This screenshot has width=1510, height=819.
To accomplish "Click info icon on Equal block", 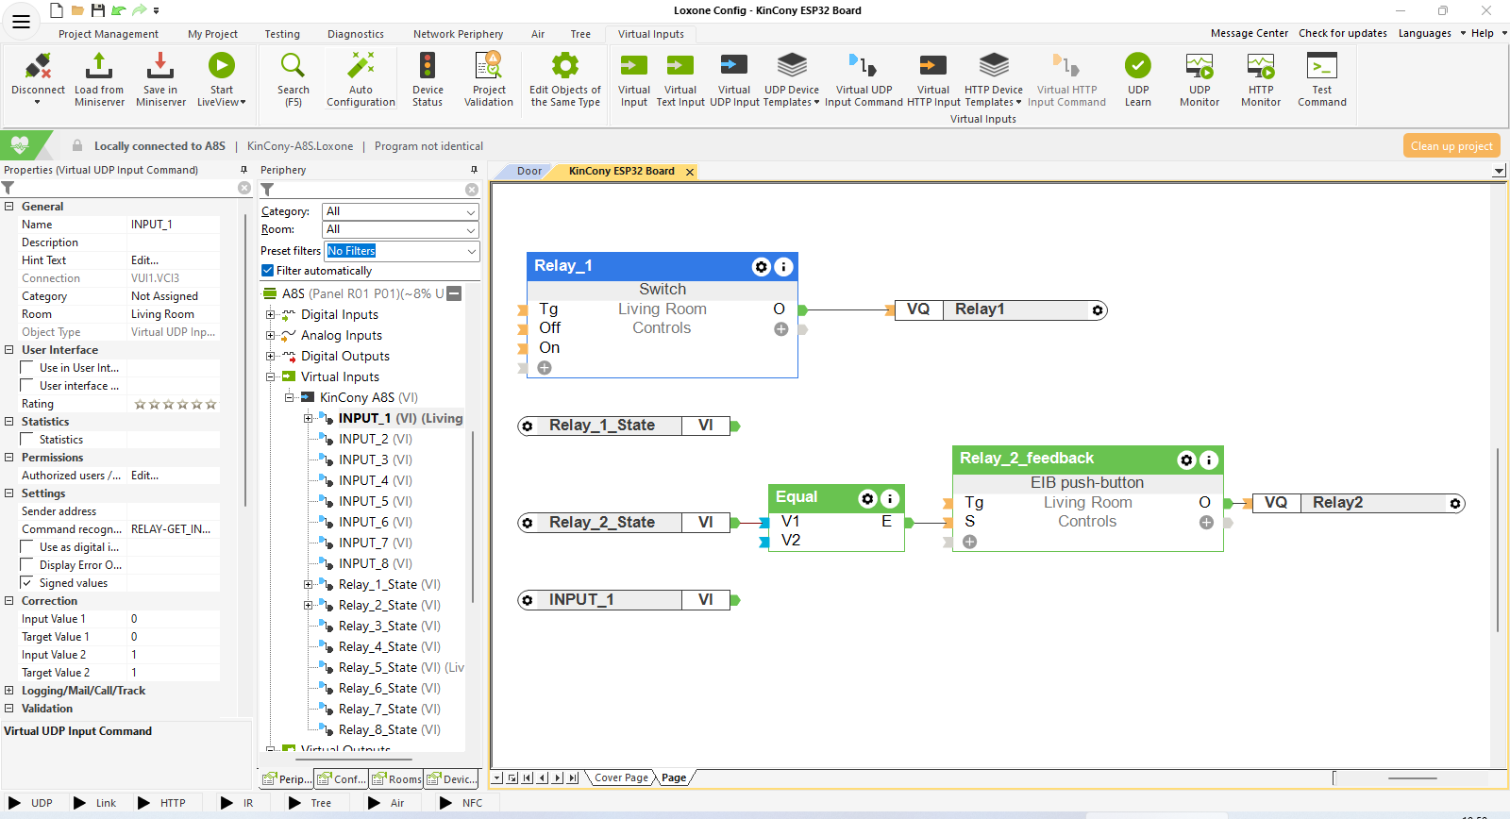I will coord(890,498).
